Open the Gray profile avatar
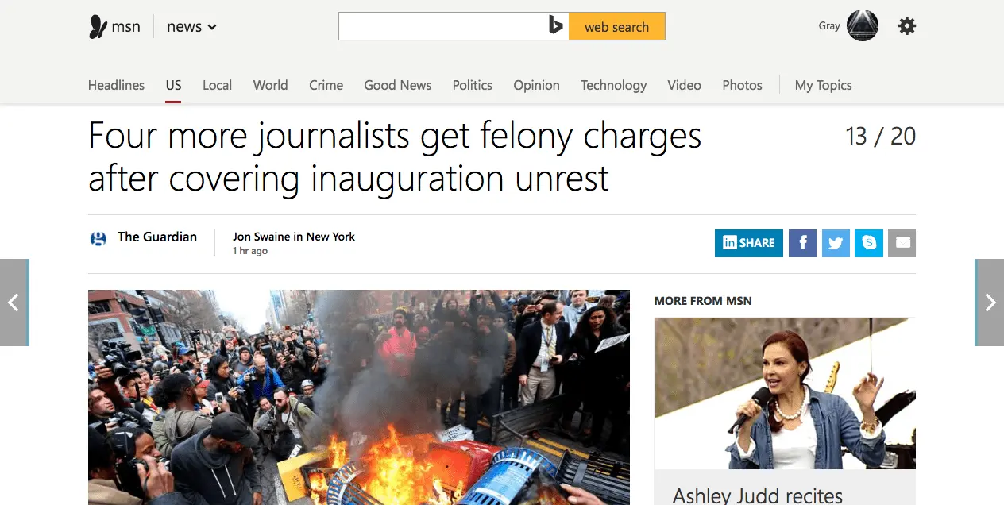This screenshot has width=1004, height=505. coord(863,26)
